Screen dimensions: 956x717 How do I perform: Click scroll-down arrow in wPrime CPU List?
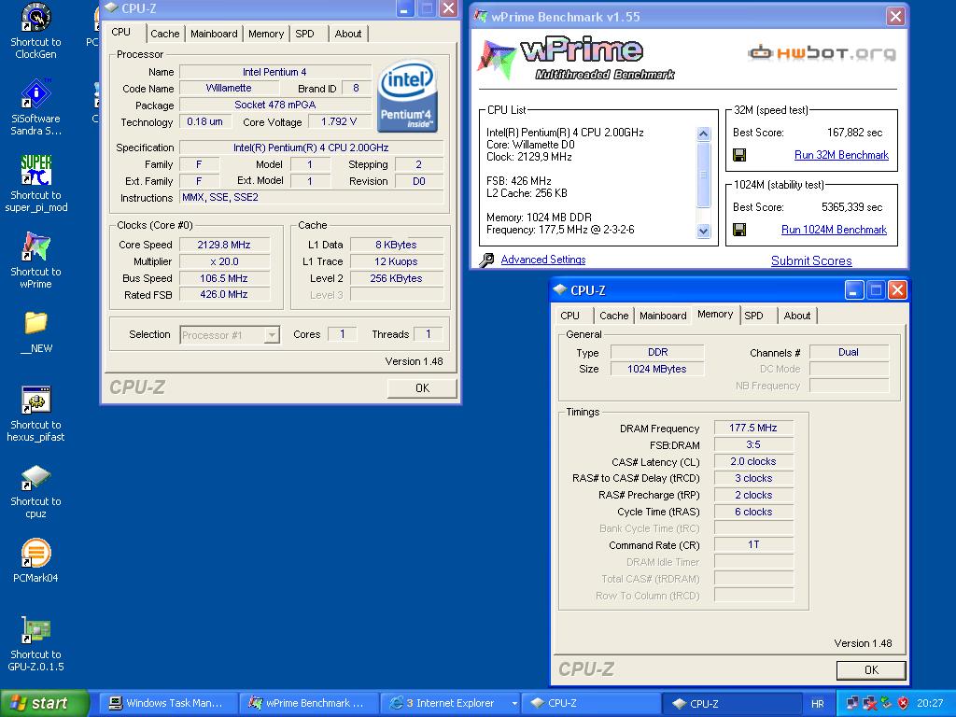pos(704,232)
